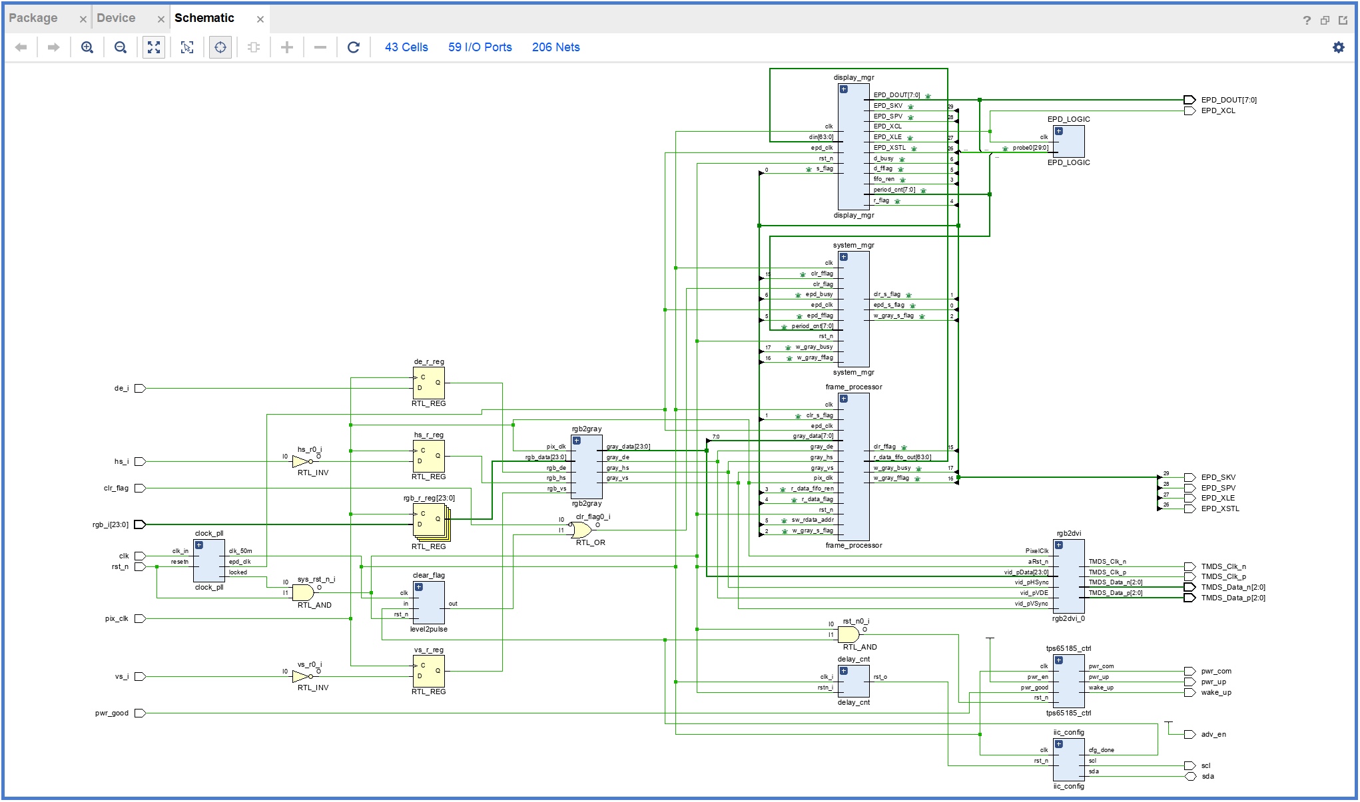Click the Zoom In magnifier icon
This screenshot has height=802, width=1360.
(x=87, y=47)
